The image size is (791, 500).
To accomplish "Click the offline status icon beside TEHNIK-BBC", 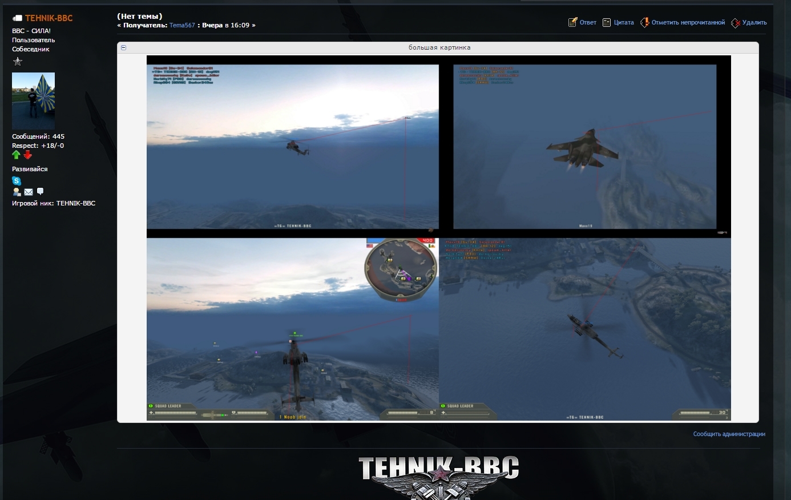I will coord(17,18).
